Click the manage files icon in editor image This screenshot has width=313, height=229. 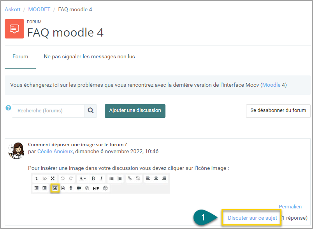87,188
